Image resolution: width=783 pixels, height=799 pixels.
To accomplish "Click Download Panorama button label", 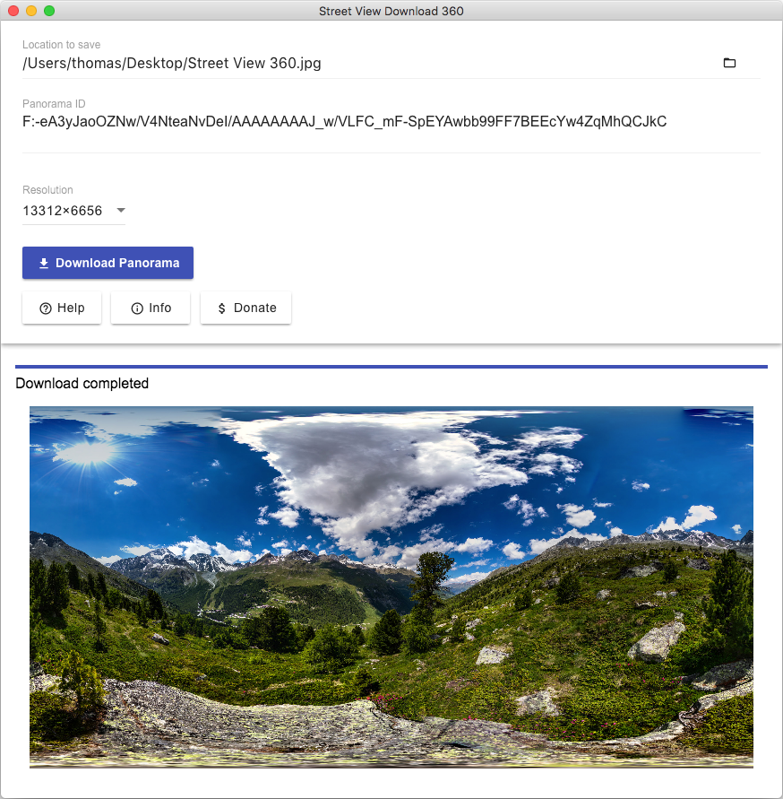I will [117, 263].
